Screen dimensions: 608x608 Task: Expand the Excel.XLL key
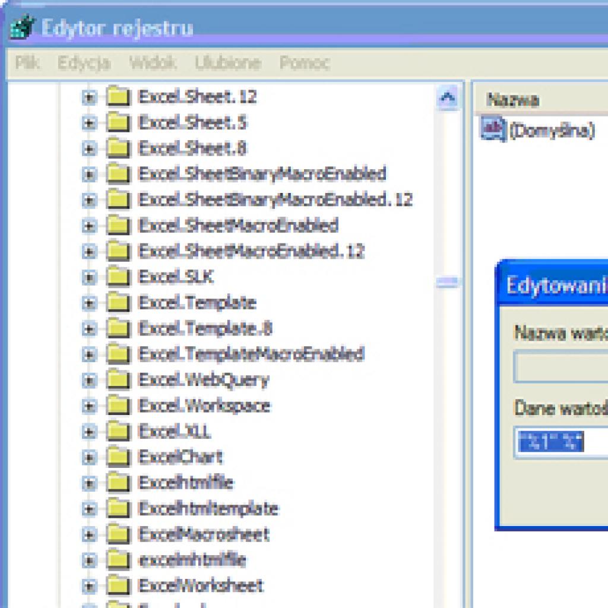[89, 432]
